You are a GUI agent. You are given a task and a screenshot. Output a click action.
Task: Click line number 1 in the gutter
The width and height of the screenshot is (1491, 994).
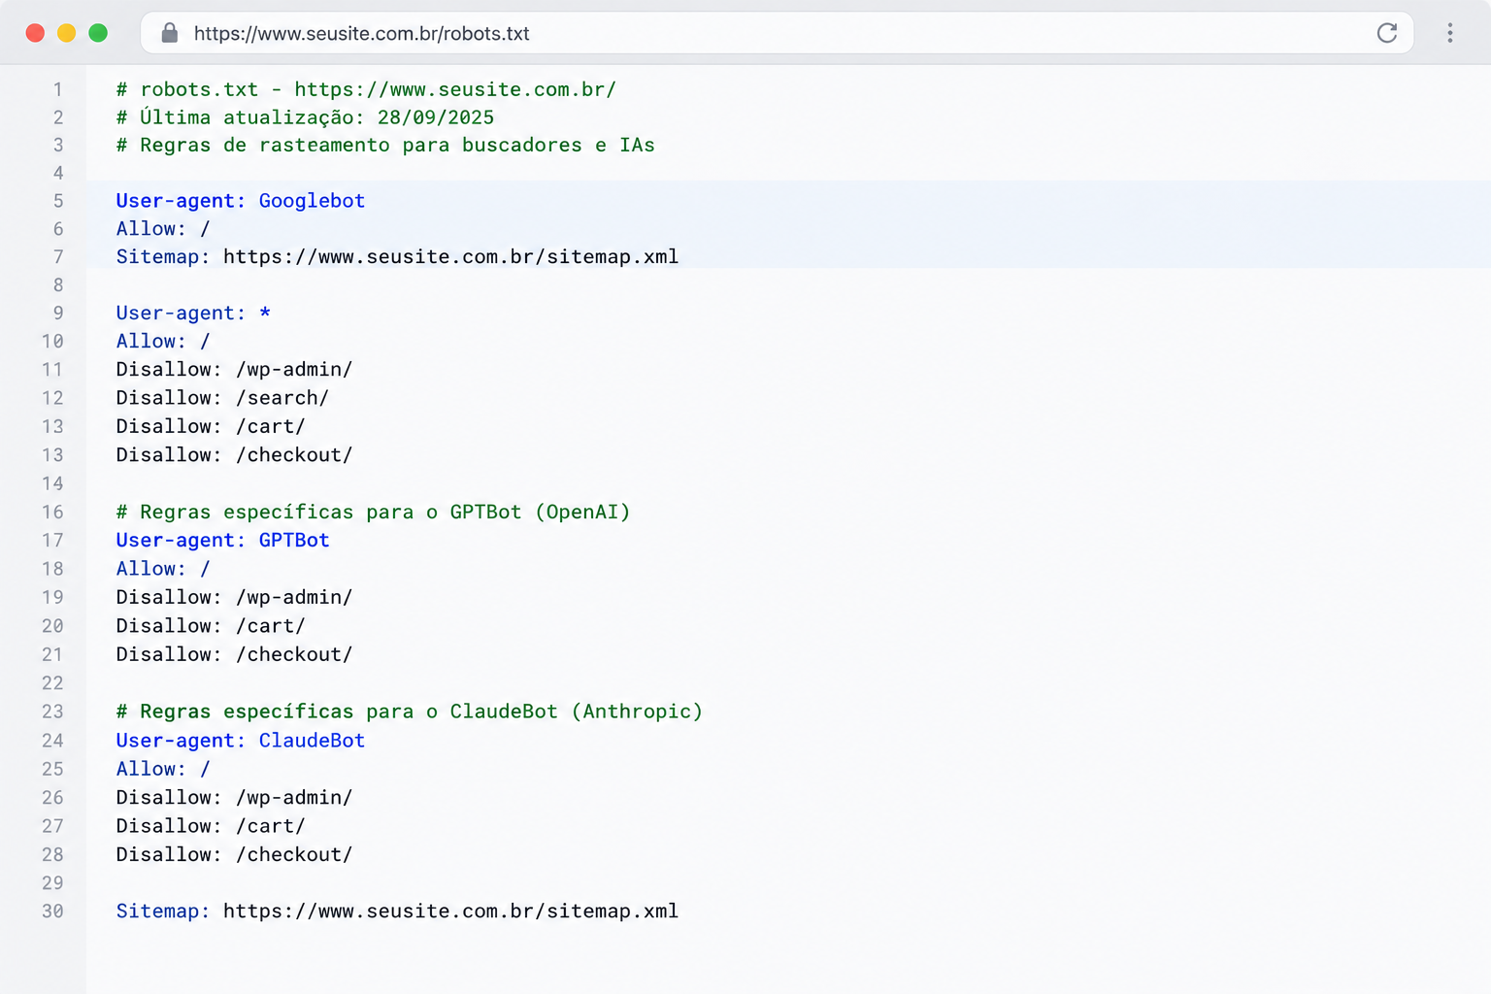(x=58, y=89)
